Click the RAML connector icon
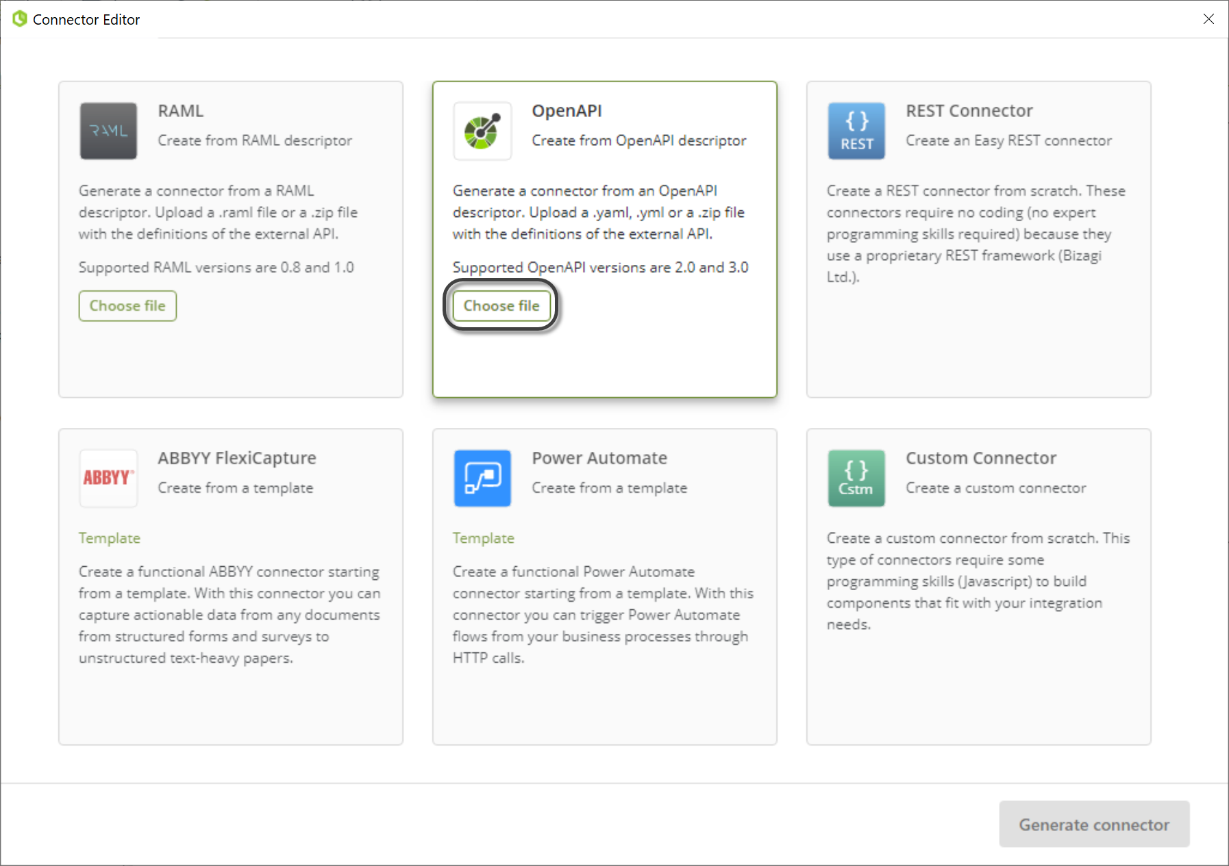 108,131
